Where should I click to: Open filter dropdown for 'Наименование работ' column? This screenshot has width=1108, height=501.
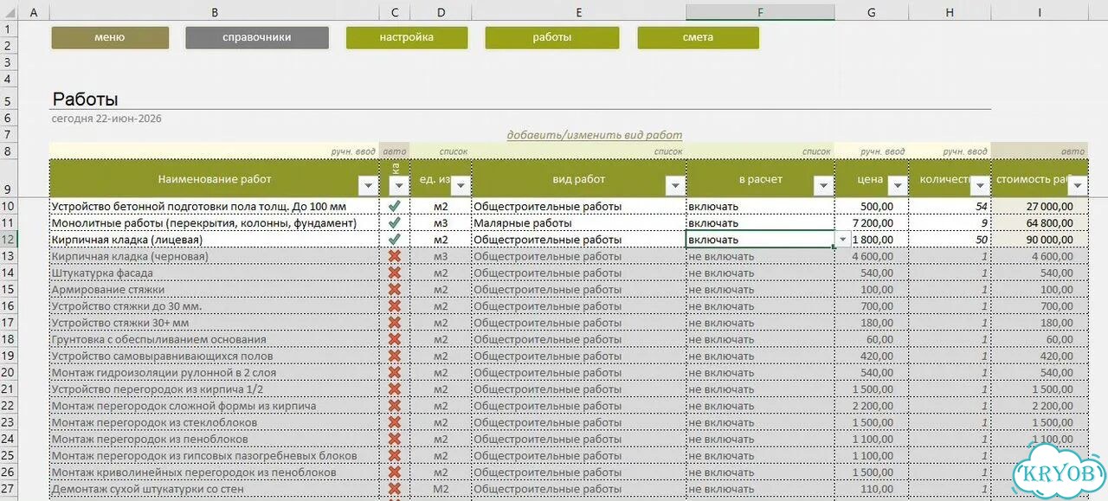368,185
